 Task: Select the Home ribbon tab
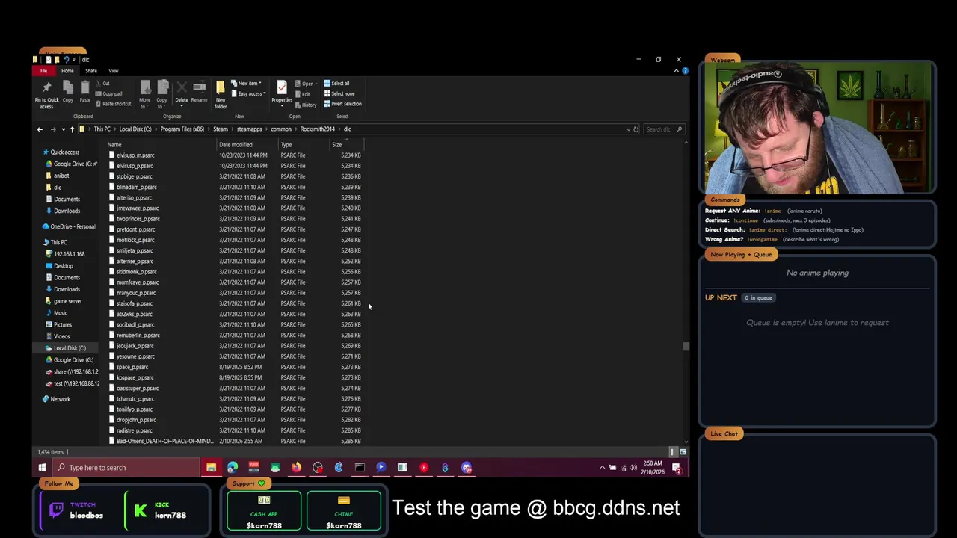coord(67,71)
